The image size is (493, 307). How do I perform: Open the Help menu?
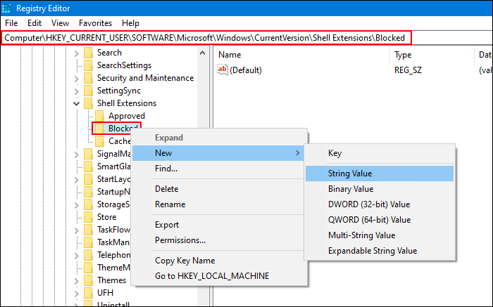tap(130, 23)
